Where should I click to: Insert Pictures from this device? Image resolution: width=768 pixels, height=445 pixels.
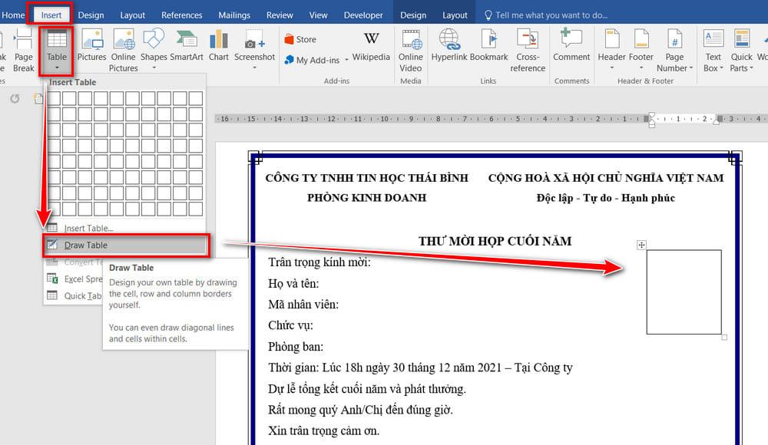91,45
